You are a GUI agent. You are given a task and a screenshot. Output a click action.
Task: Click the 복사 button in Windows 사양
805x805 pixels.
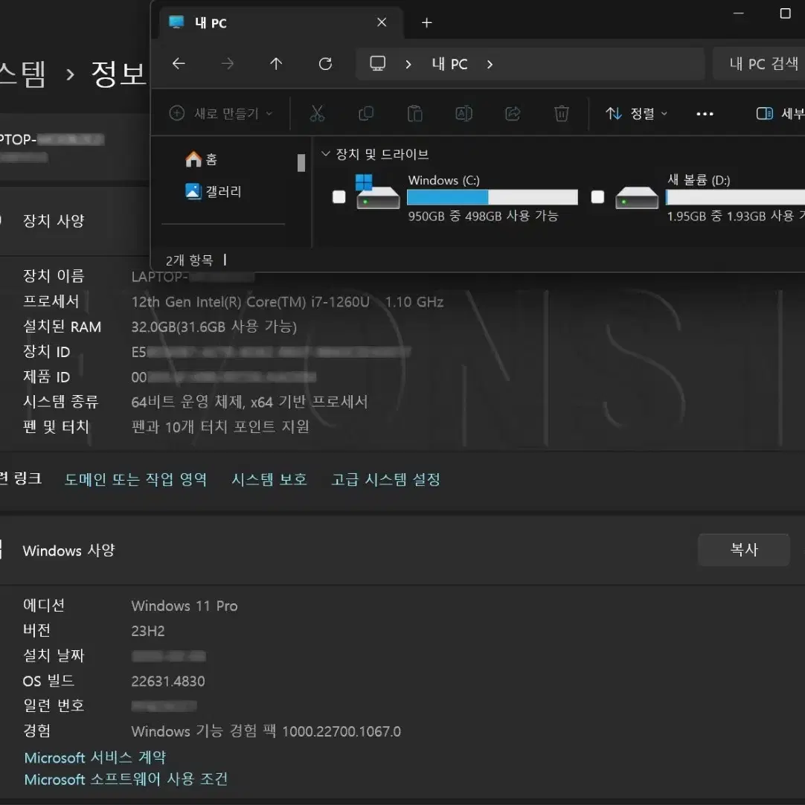743,550
